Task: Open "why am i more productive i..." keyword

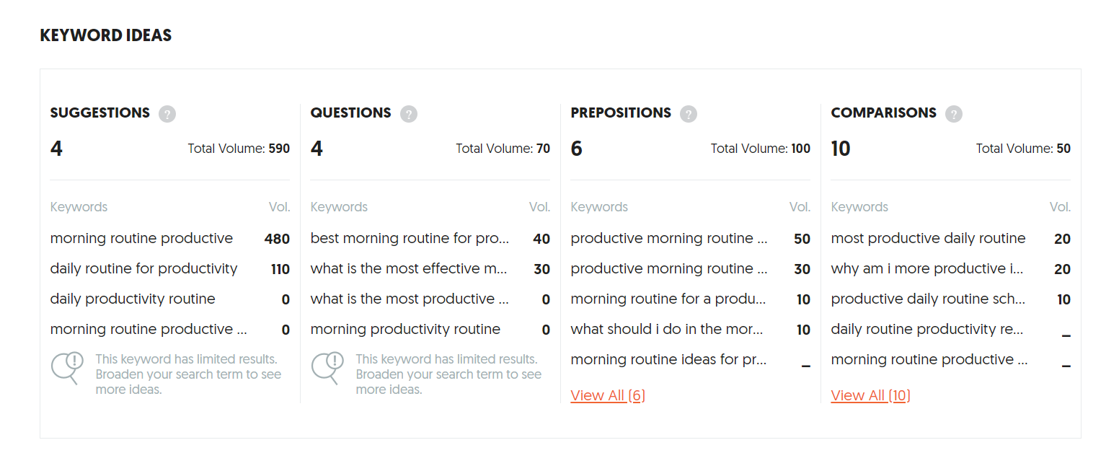Action: coord(928,268)
